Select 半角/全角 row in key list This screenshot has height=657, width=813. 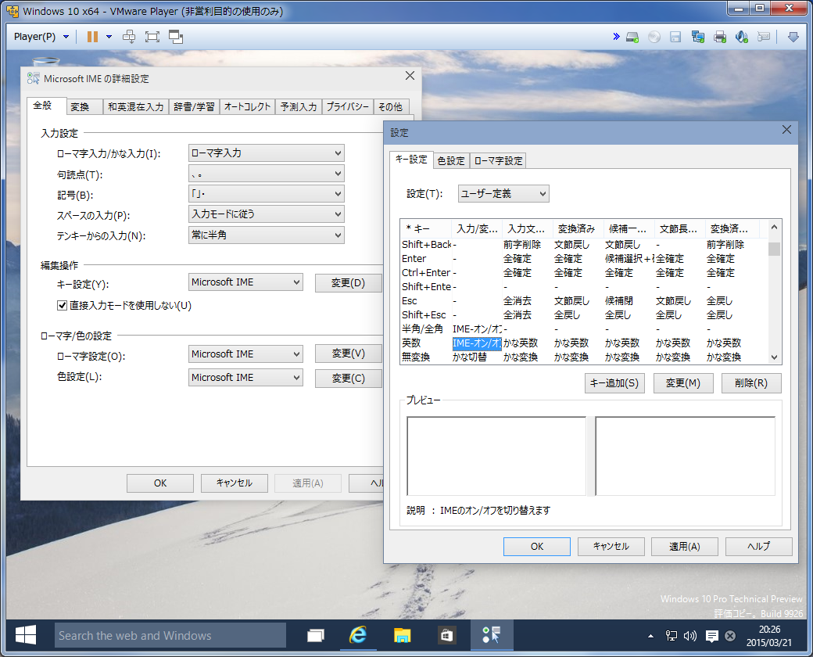point(584,329)
